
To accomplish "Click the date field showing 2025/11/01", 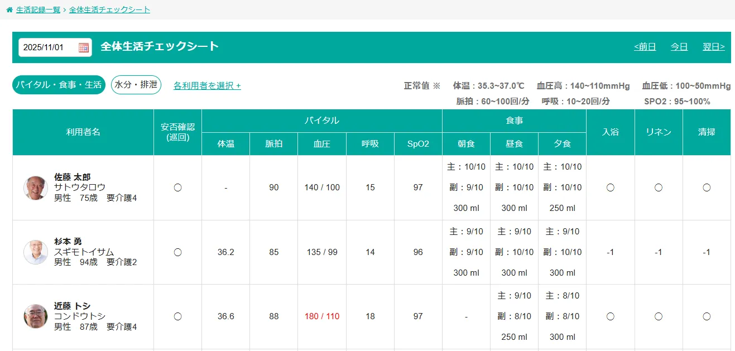I will [55, 47].
